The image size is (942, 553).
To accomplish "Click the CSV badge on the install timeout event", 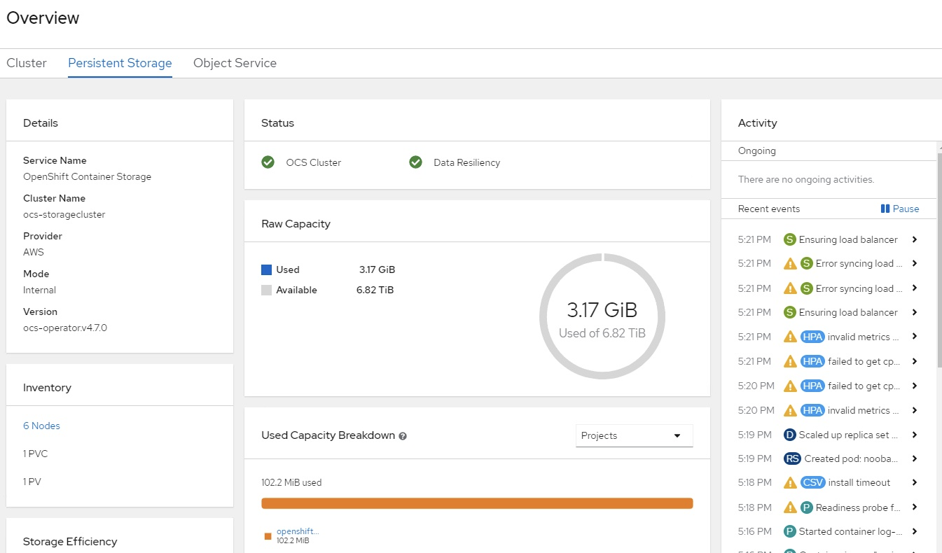I will [x=813, y=482].
